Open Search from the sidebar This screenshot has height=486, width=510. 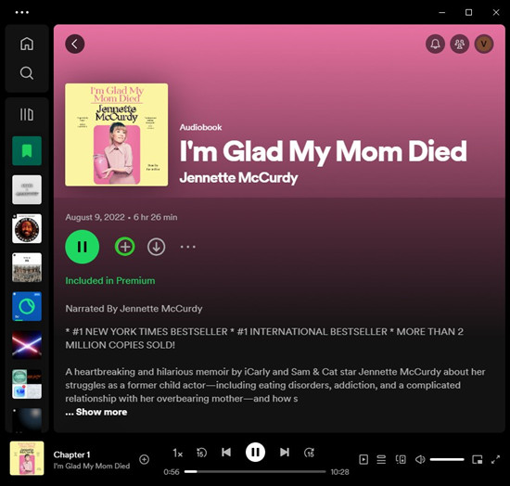click(x=27, y=73)
